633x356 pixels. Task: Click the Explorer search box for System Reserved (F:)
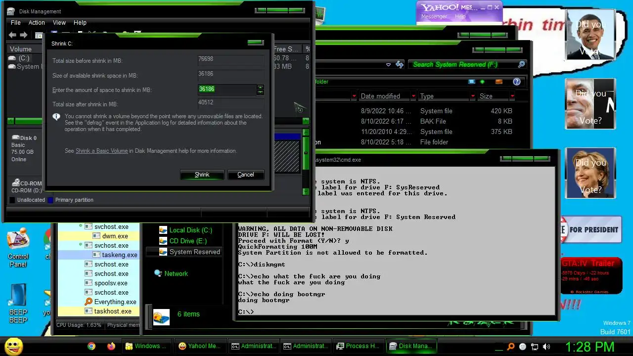click(466, 64)
